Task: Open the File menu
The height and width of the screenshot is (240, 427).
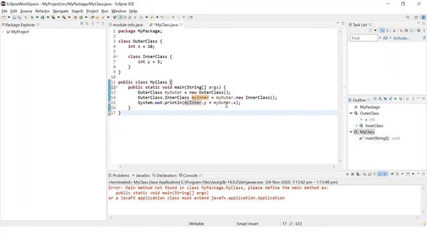Action: (5, 11)
